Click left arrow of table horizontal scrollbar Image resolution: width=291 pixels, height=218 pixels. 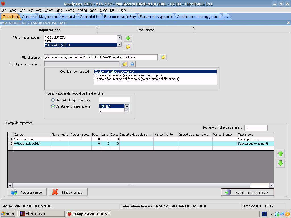10,185
